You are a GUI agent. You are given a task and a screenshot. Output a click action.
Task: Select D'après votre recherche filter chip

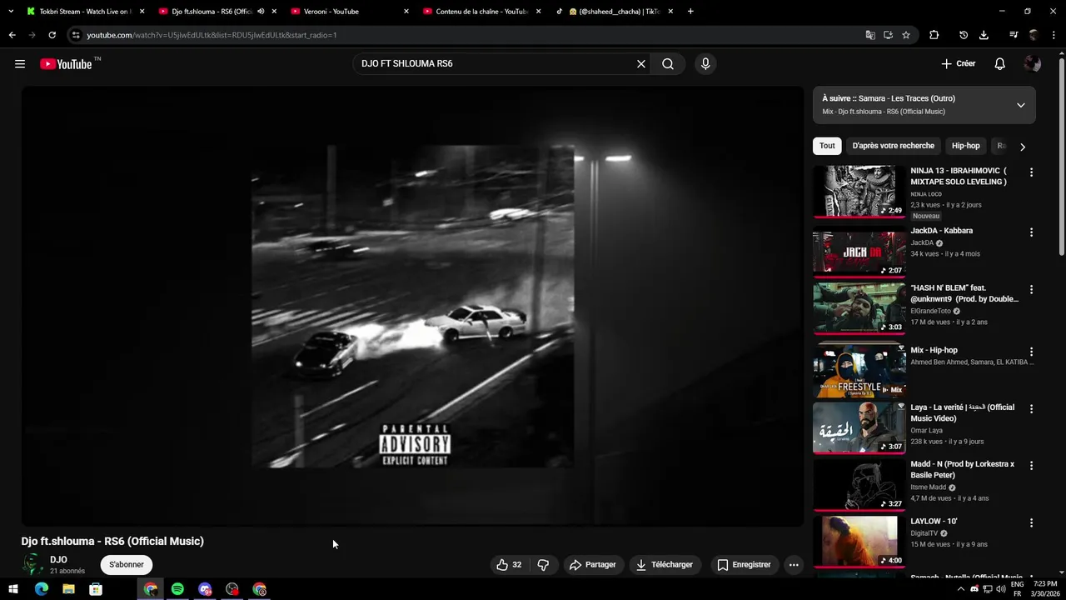tap(893, 146)
